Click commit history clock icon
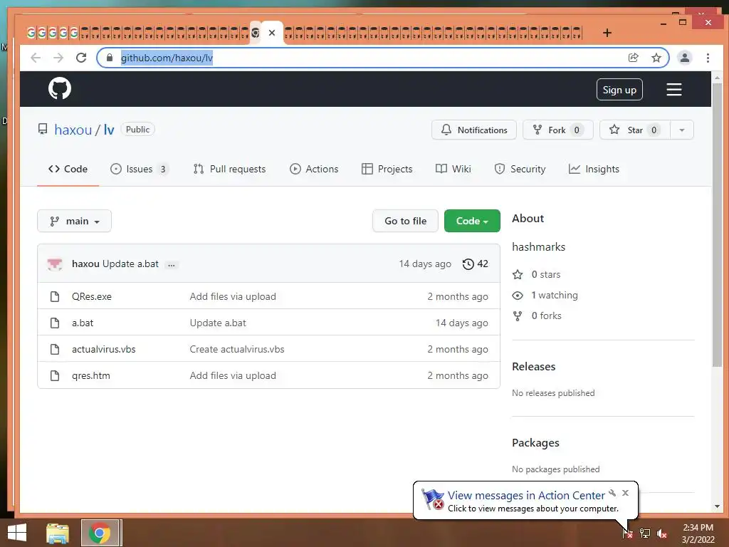 (468, 264)
